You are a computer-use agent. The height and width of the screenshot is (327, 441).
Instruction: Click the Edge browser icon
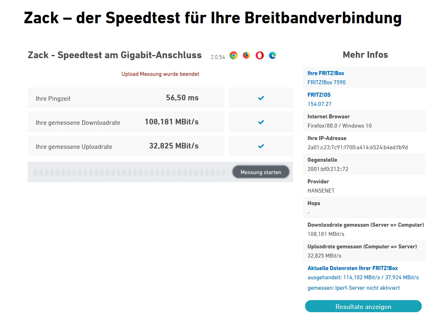click(273, 55)
